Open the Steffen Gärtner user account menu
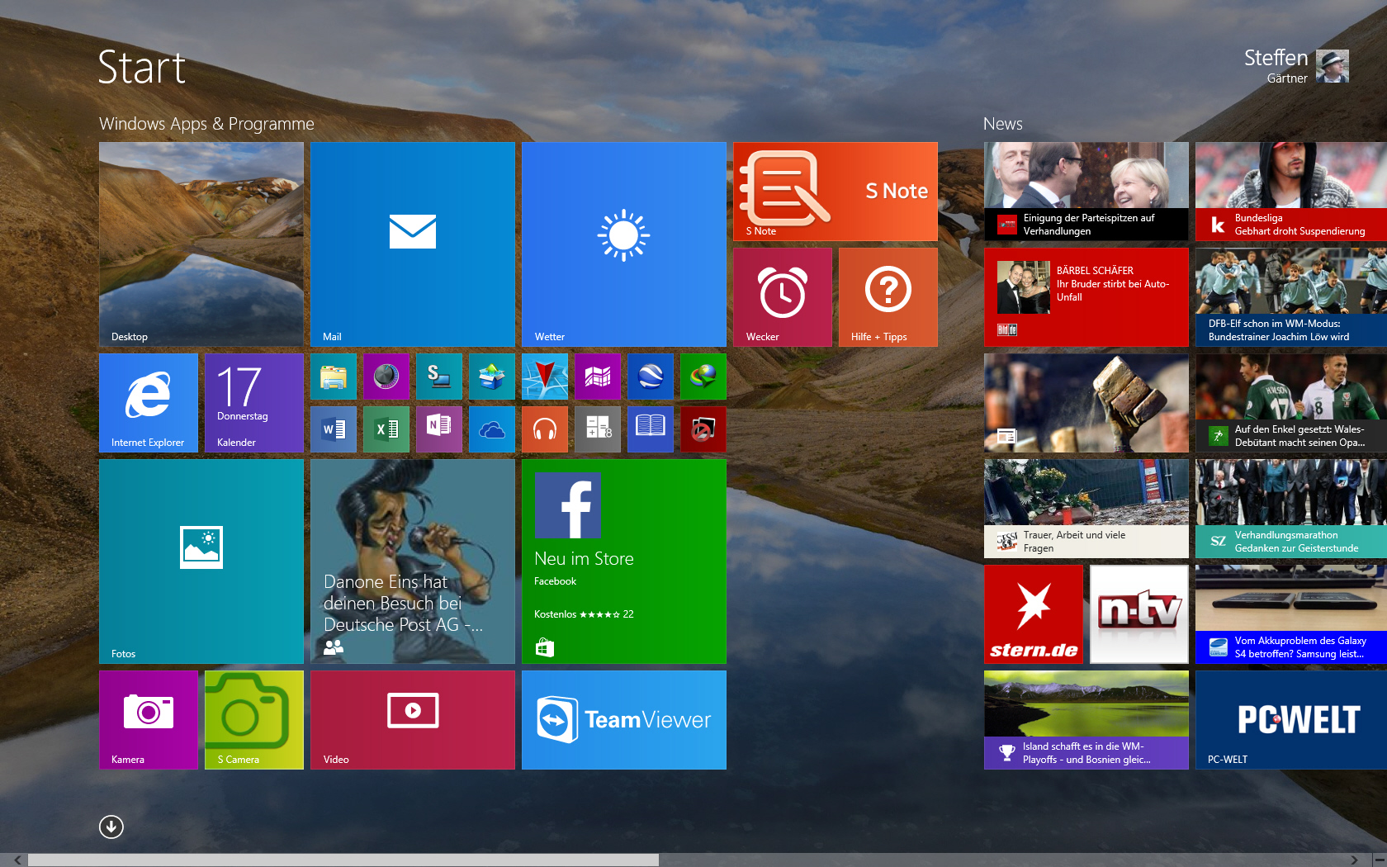This screenshot has height=867, width=1387. pos(1296,66)
